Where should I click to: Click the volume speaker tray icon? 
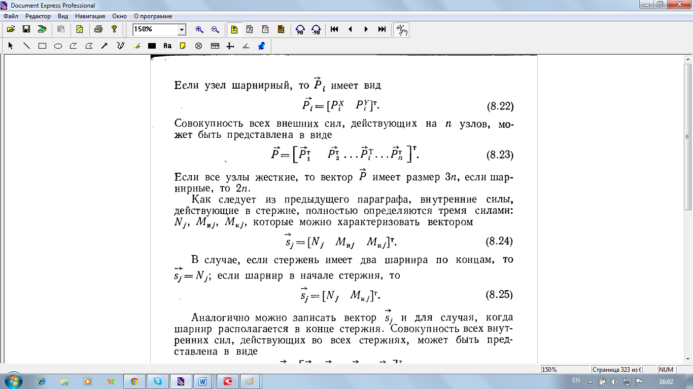[x=615, y=381]
